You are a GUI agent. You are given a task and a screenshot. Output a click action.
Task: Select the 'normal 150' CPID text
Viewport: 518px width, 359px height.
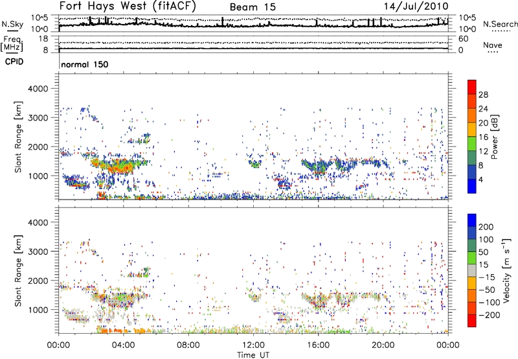85,64
